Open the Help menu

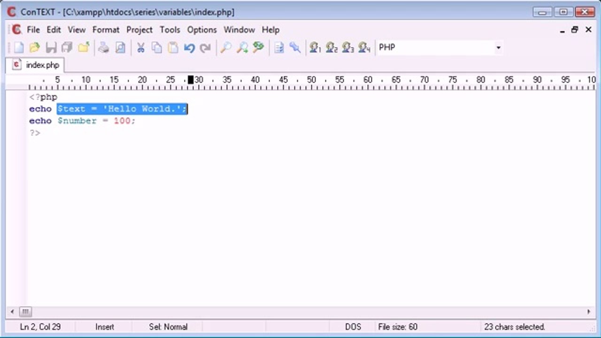tap(270, 30)
